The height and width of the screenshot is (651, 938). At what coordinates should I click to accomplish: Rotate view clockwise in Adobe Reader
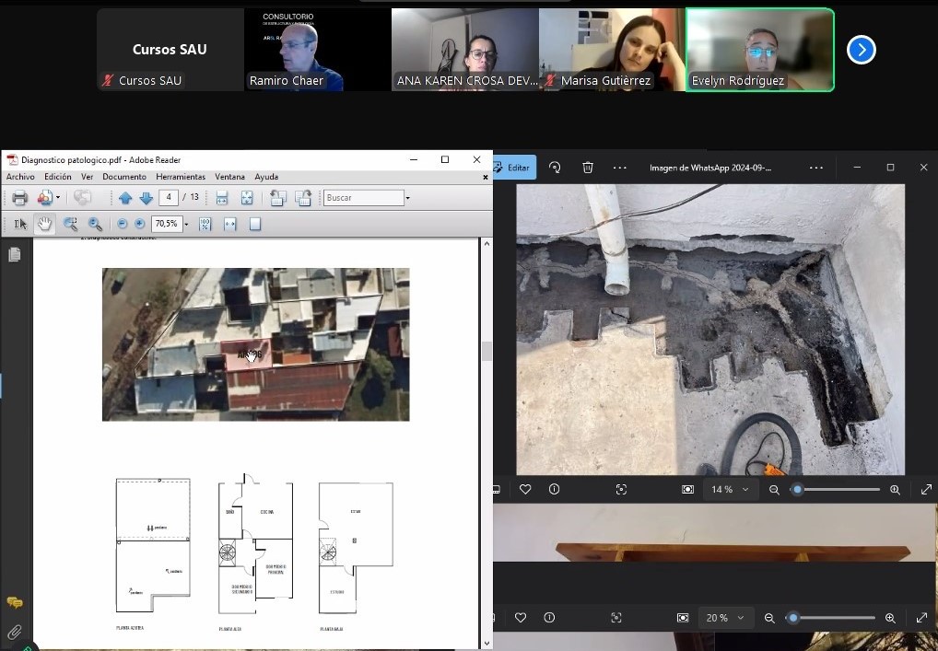point(303,198)
